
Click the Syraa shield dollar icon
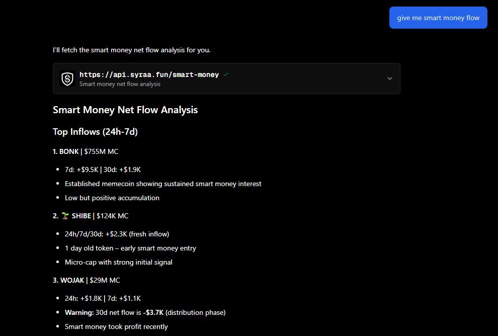pos(67,79)
